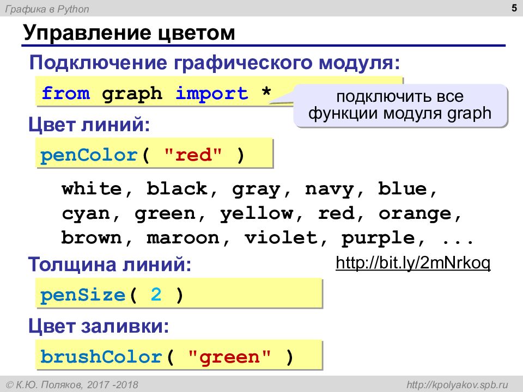
Task: Click the color name "cyan"
Action: (86, 215)
